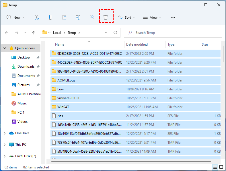Switch to large thumbnails view icon
The height and width of the screenshot is (171, 226).
[x=221, y=167]
